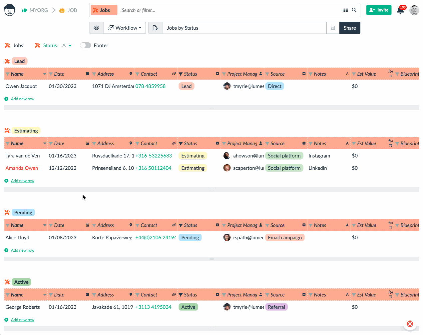Open the notification bell with 103 badge

400,10
